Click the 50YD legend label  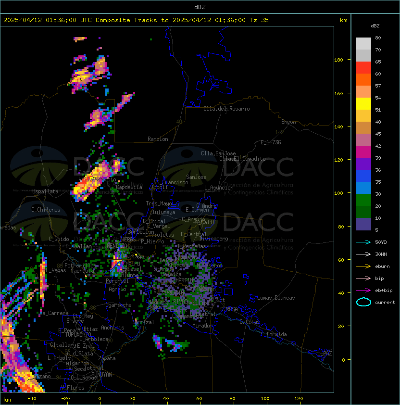pyautogui.click(x=381, y=242)
